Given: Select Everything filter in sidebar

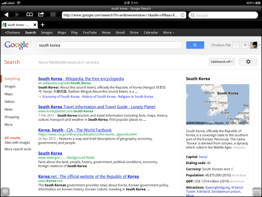Looking at the screenshot, I should [x=12, y=79].
